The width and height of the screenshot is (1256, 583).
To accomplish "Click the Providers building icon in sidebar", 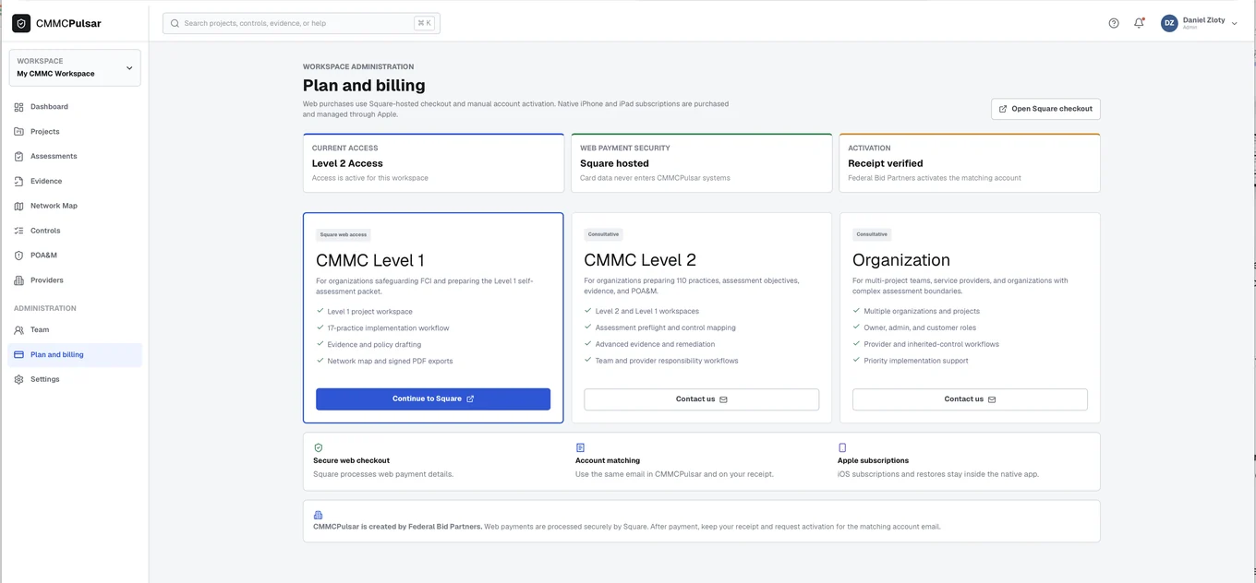I will tap(19, 280).
